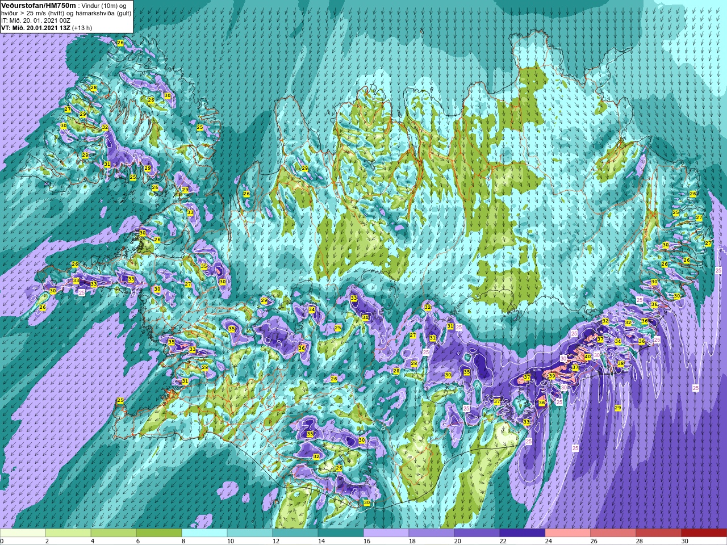The image size is (727, 545).
Task: Select the 4–6 m/s green legend swatch
Action: click(x=114, y=533)
